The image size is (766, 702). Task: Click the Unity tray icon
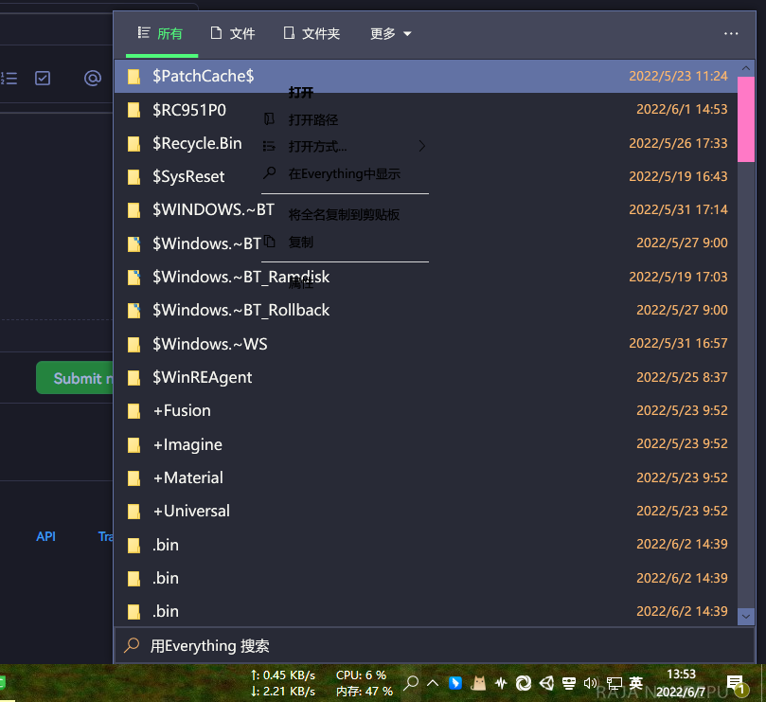(x=546, y=683)
